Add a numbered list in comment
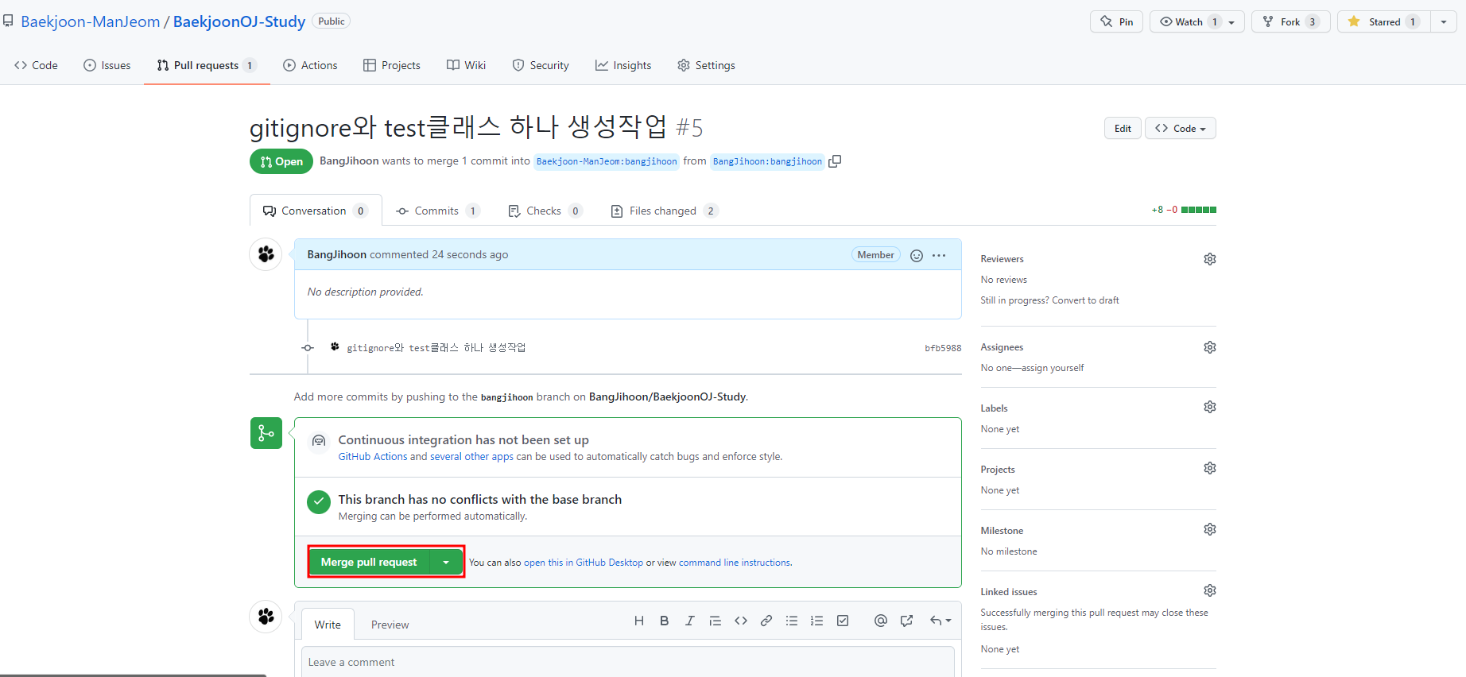This screenshot has height=677, width=1466. (x=816, y=621)
